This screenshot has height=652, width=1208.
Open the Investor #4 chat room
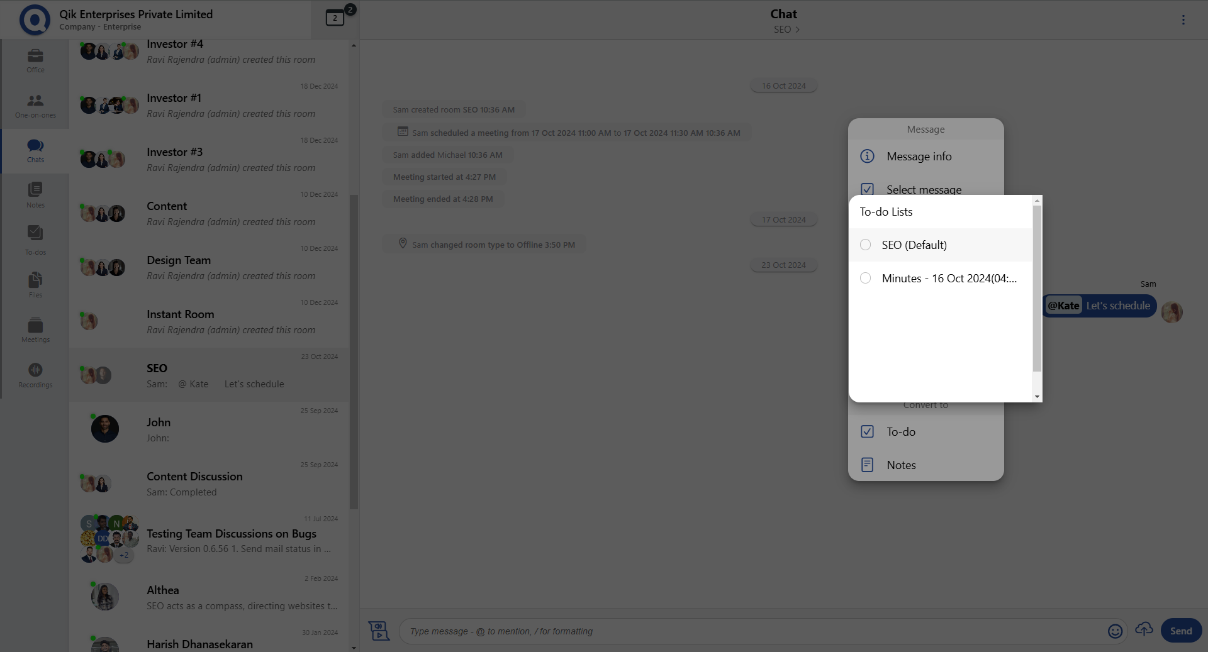209,52
